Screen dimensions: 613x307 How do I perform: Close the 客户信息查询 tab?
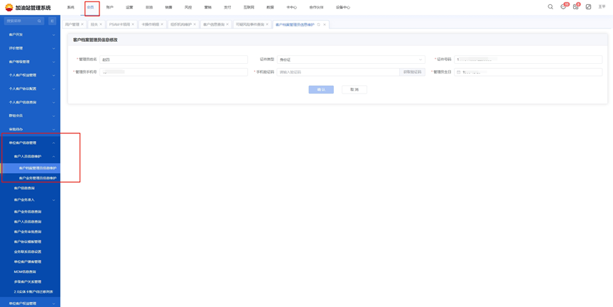[x=227, y=25]
